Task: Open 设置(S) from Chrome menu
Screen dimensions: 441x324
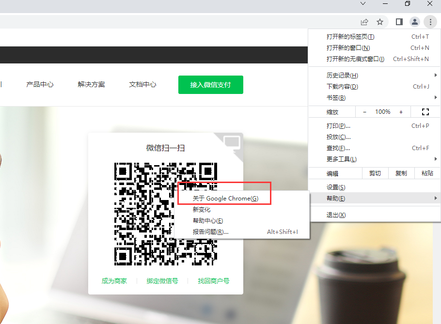Action: (x=374, y=187)
